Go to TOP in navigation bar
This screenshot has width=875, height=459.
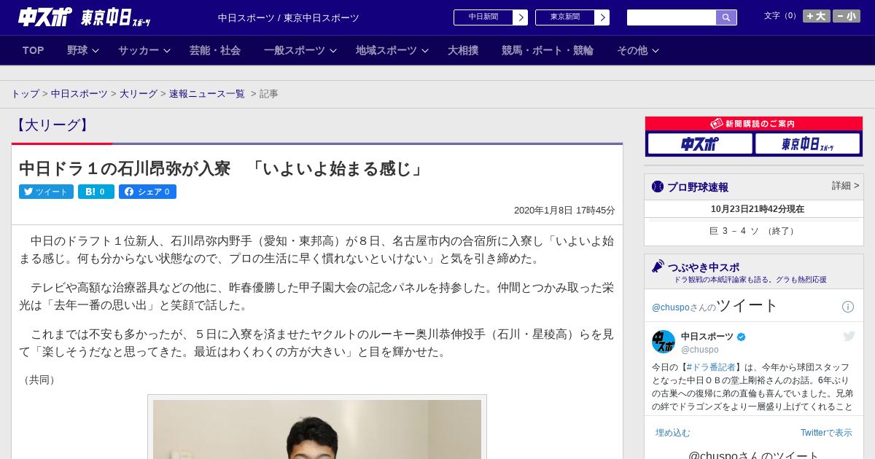34,50
